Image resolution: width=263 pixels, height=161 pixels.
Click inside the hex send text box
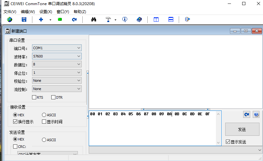[x=152, y=128]
